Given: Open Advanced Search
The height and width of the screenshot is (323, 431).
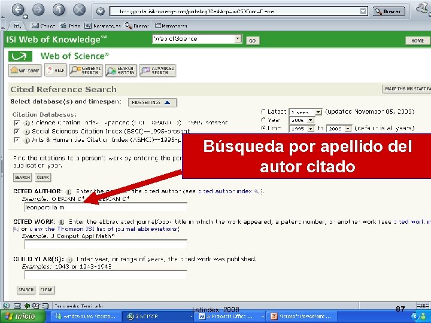Looking at the screenshot, I should [157, 71].
